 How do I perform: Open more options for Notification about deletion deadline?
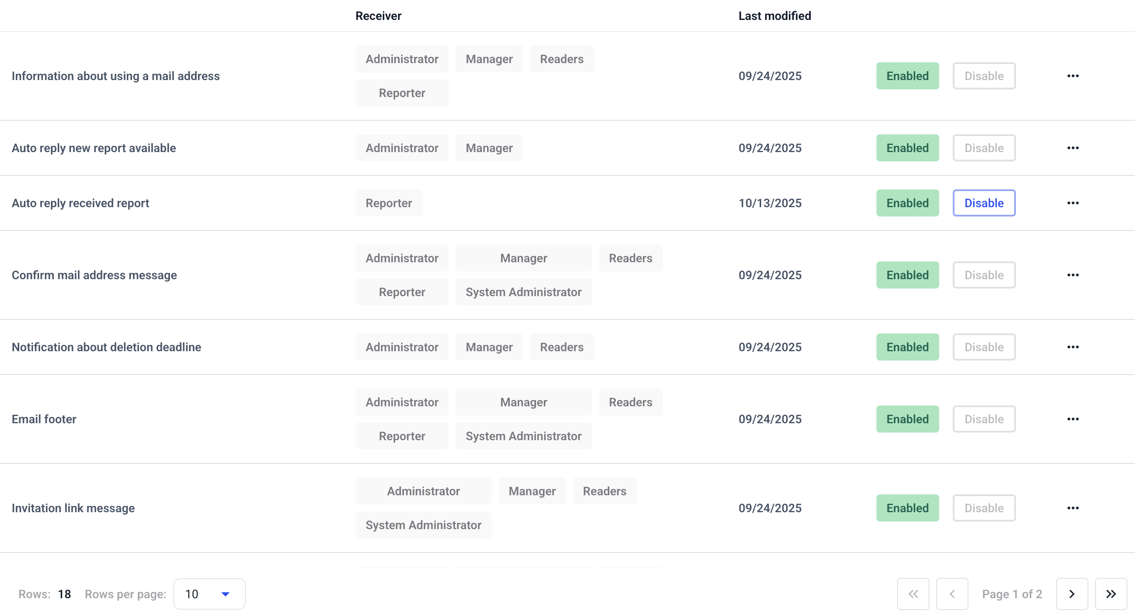(x=1072, y=347)
